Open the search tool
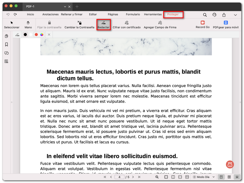This screenshot has height=183, width=244. (205, 15)
